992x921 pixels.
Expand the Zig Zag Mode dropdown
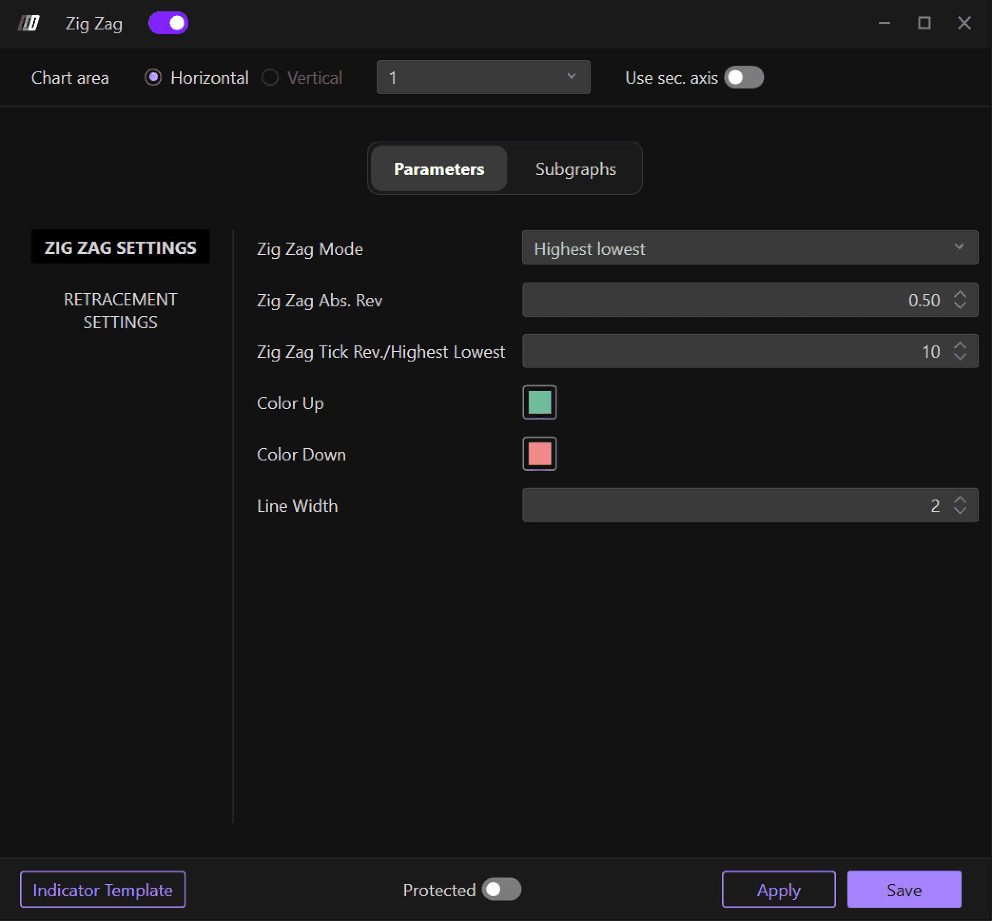[x=749, y=248]
